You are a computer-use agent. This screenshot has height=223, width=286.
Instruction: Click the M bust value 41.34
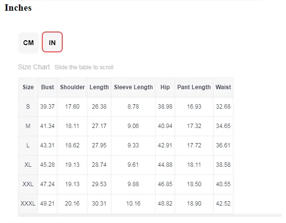(x=48, y=126)
